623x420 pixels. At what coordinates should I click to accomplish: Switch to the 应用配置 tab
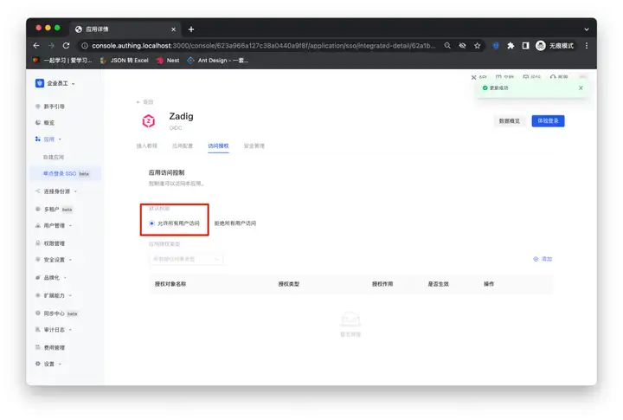coord(183,146)
